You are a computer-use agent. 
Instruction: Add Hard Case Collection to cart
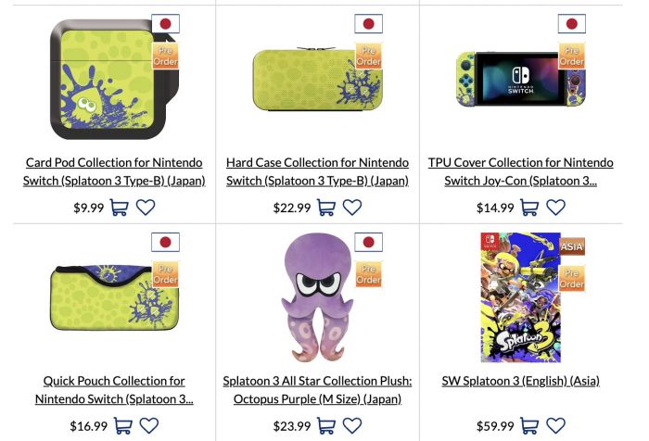point(326,208)
